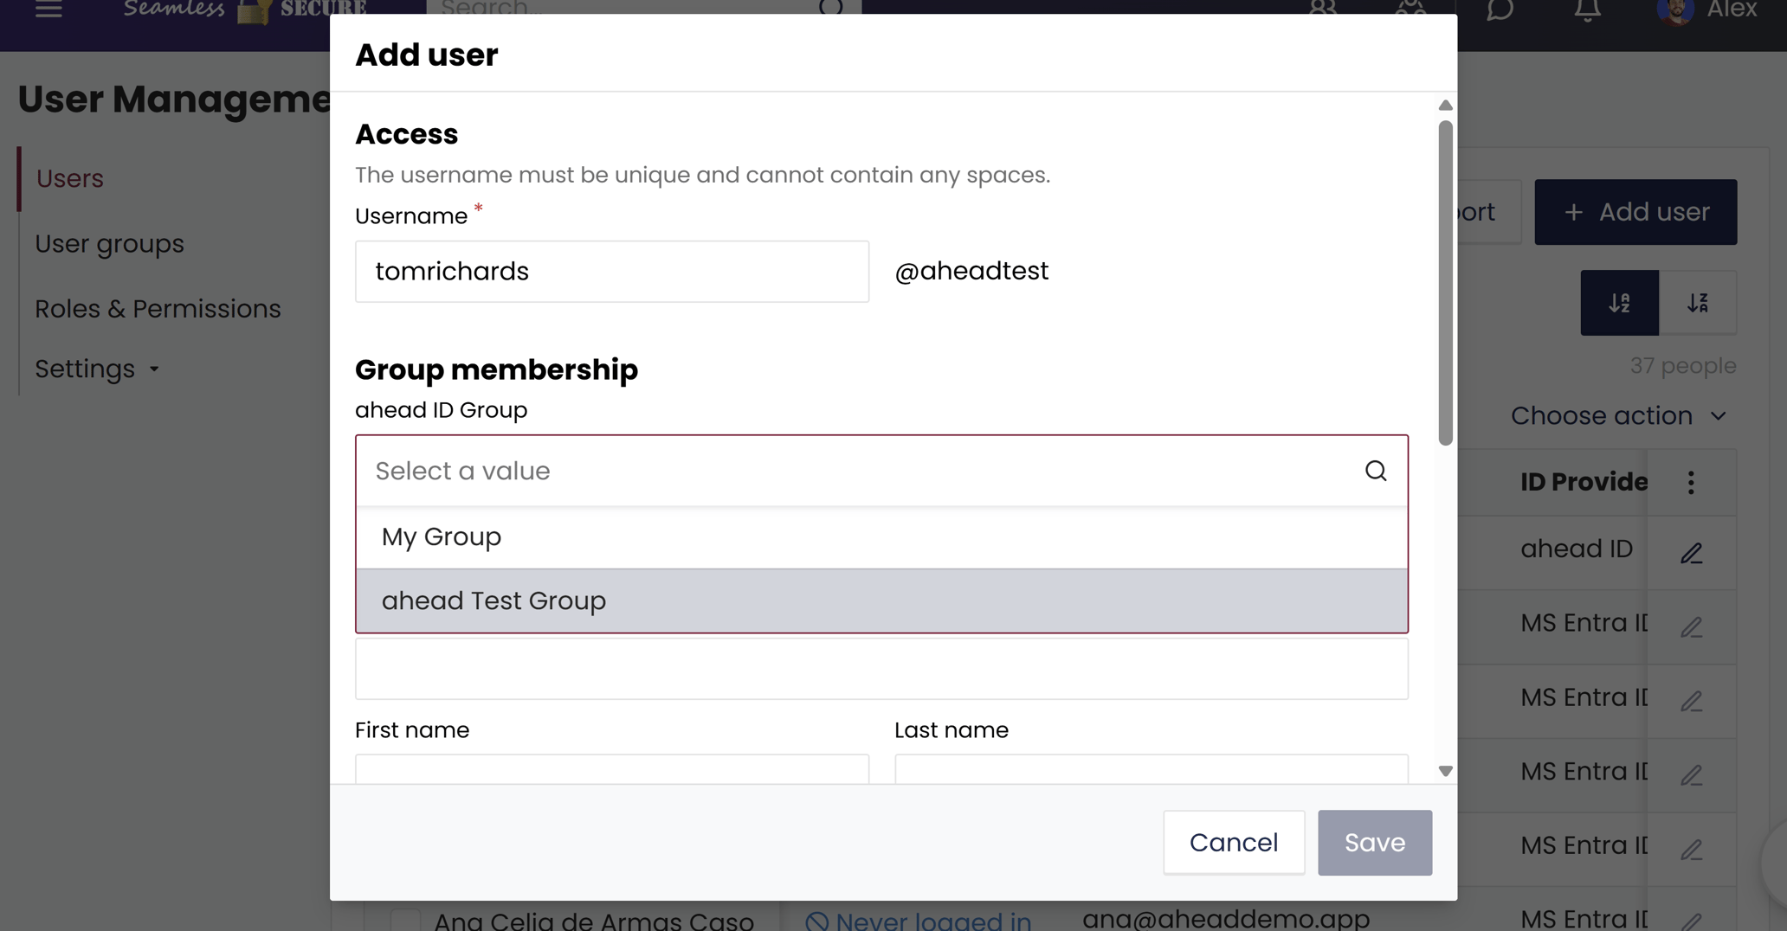Viewport: 1787px width, 931px height.
Task: Open the chat bubble icon in header
Action: click(1500, 10)
